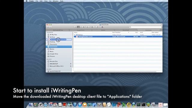This screenshot has width=192, height=108.
Task: Open the Arrange items dropdown in toolbar
Action: (x=88, y=27)
